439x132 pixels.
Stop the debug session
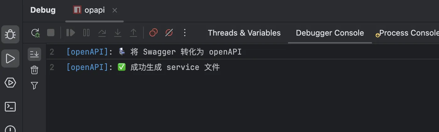click(x=51, y=33)
